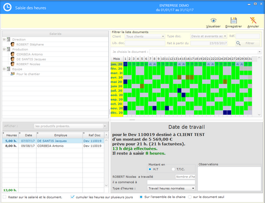Click the day 15 column header
Viewport: 265px width, 203px height.
click(x=183, y=58)
